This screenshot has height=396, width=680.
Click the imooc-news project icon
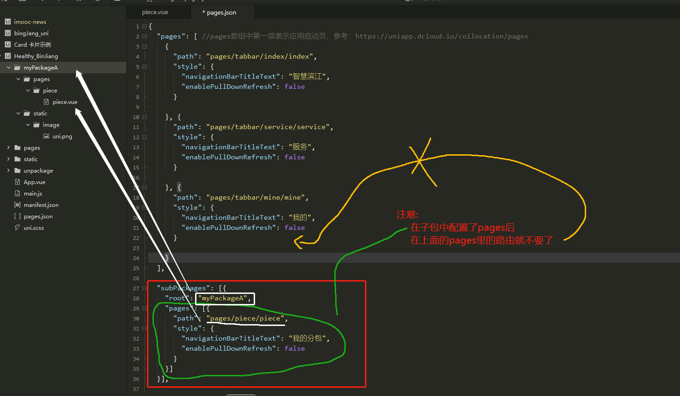[x=8, y=22]
